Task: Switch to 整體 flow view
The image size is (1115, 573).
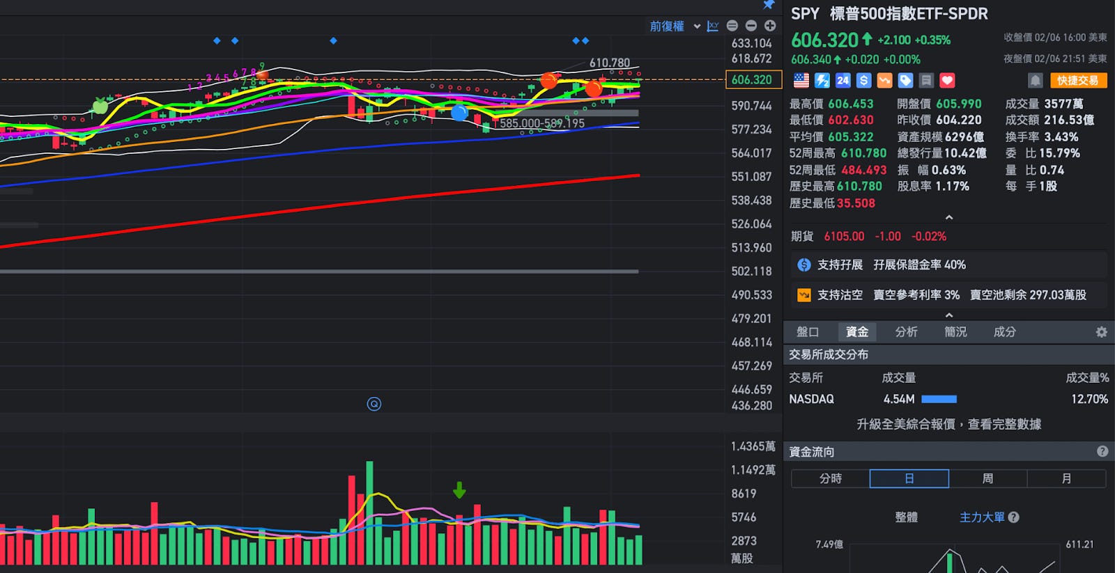Action: 906,517
